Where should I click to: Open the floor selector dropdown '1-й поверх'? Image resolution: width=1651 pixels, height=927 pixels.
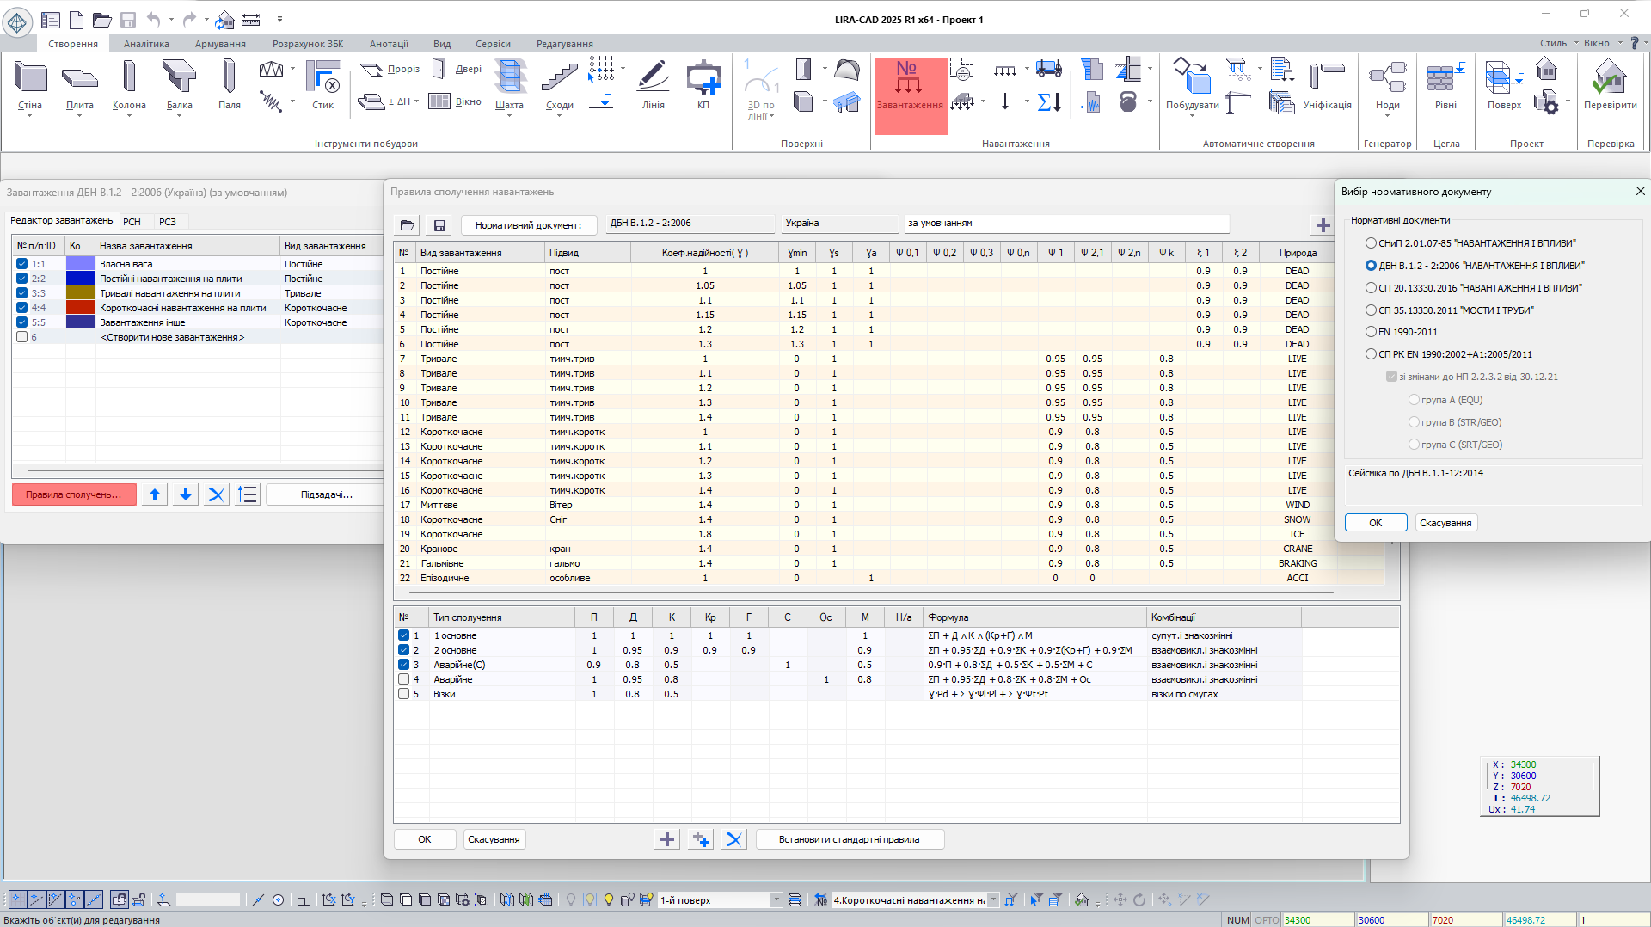tap(776, 900)
